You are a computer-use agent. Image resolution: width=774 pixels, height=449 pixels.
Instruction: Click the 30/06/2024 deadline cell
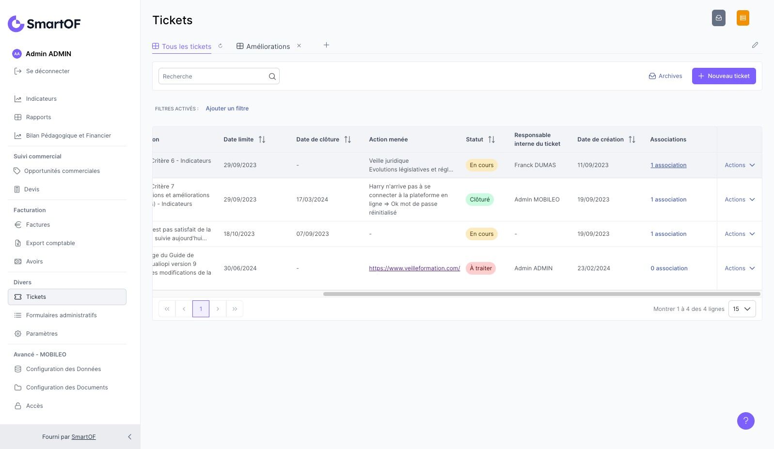point(240,268)
